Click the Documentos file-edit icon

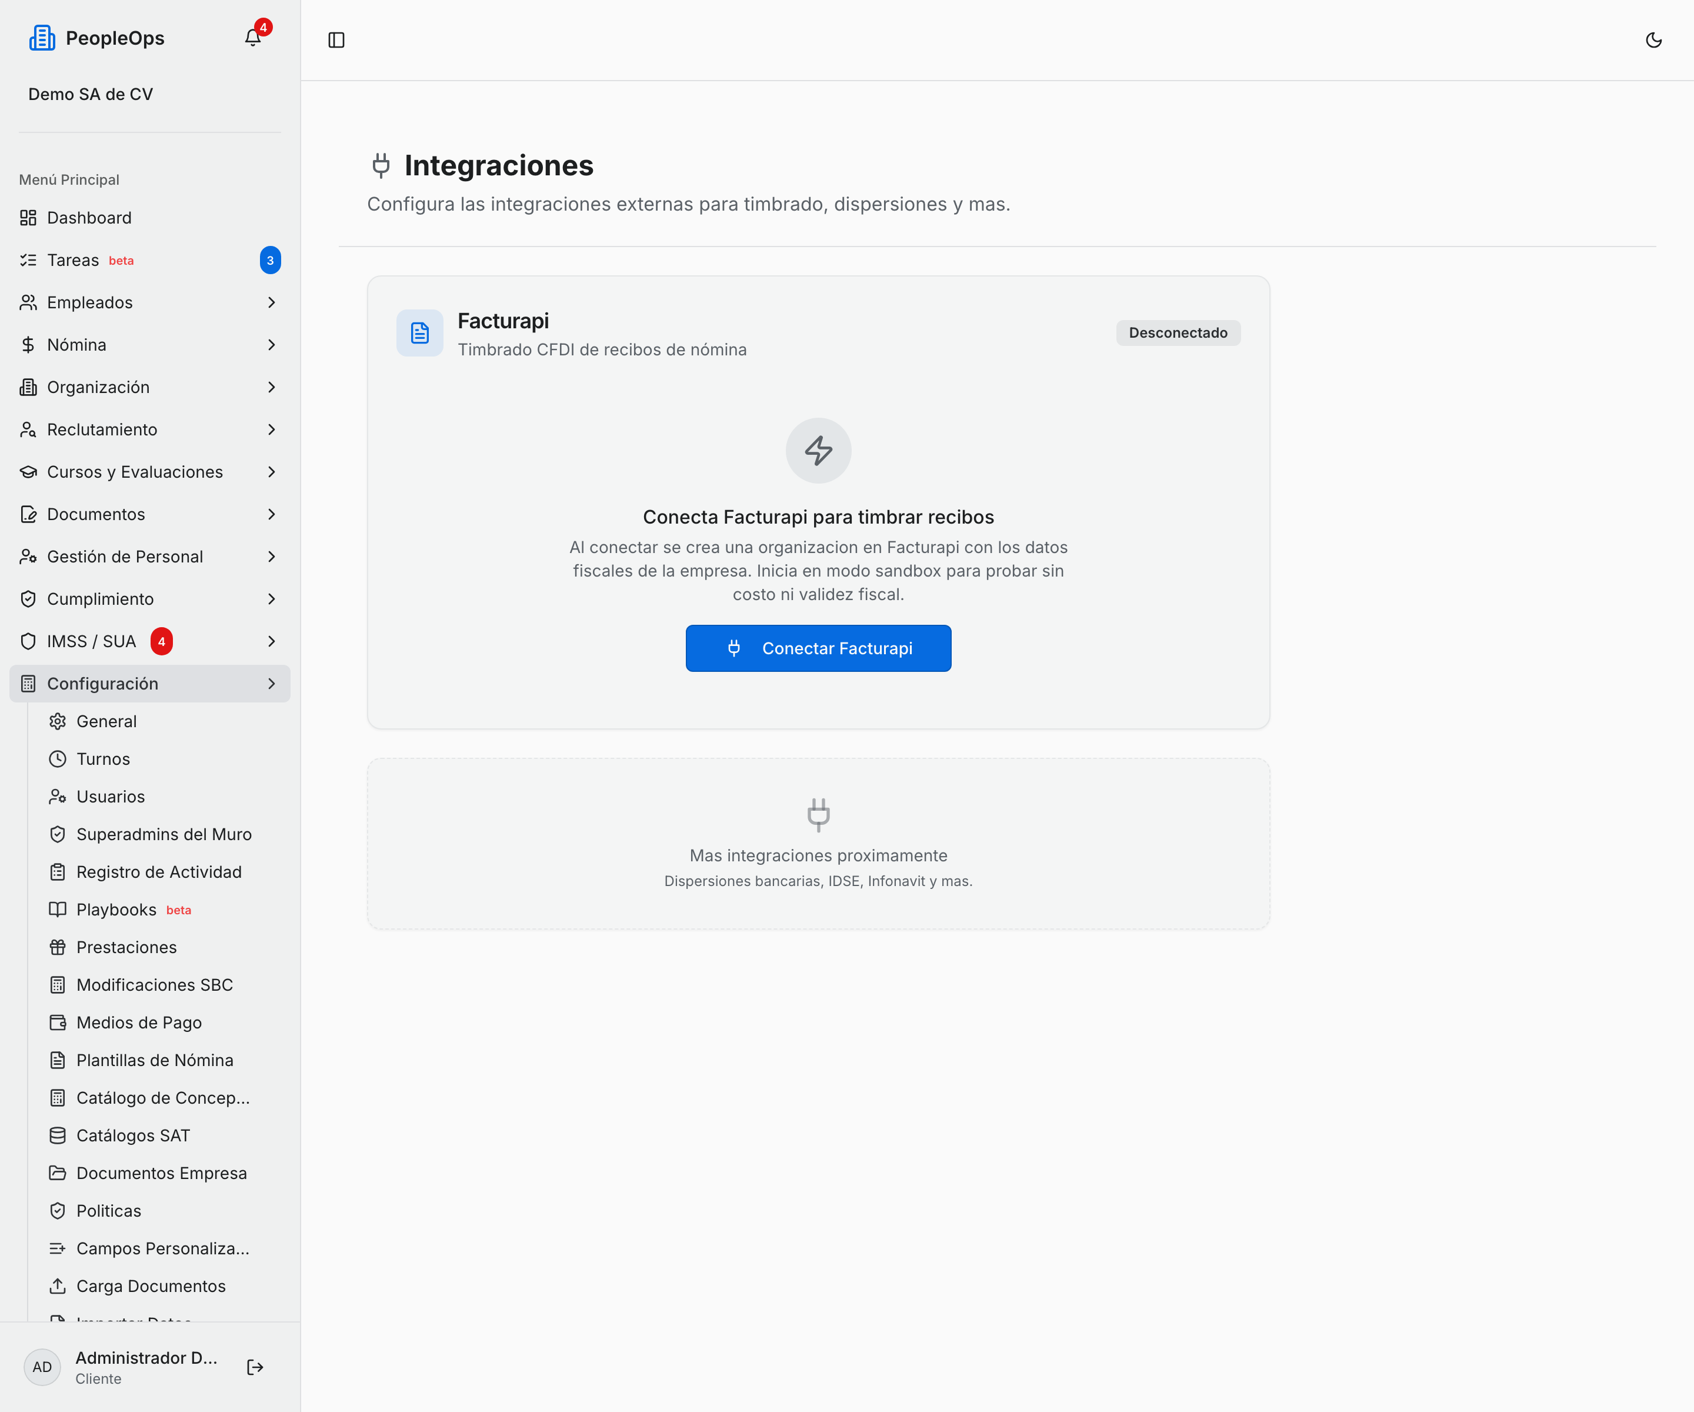[x=28, y=514]
